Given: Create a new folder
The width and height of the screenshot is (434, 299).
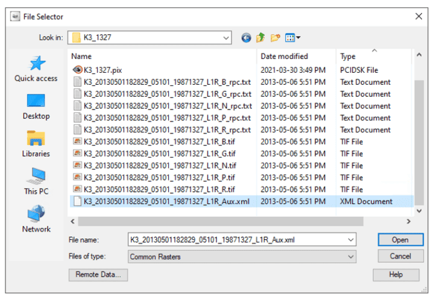Looking at the screenshot, I should tap(275, 37).
